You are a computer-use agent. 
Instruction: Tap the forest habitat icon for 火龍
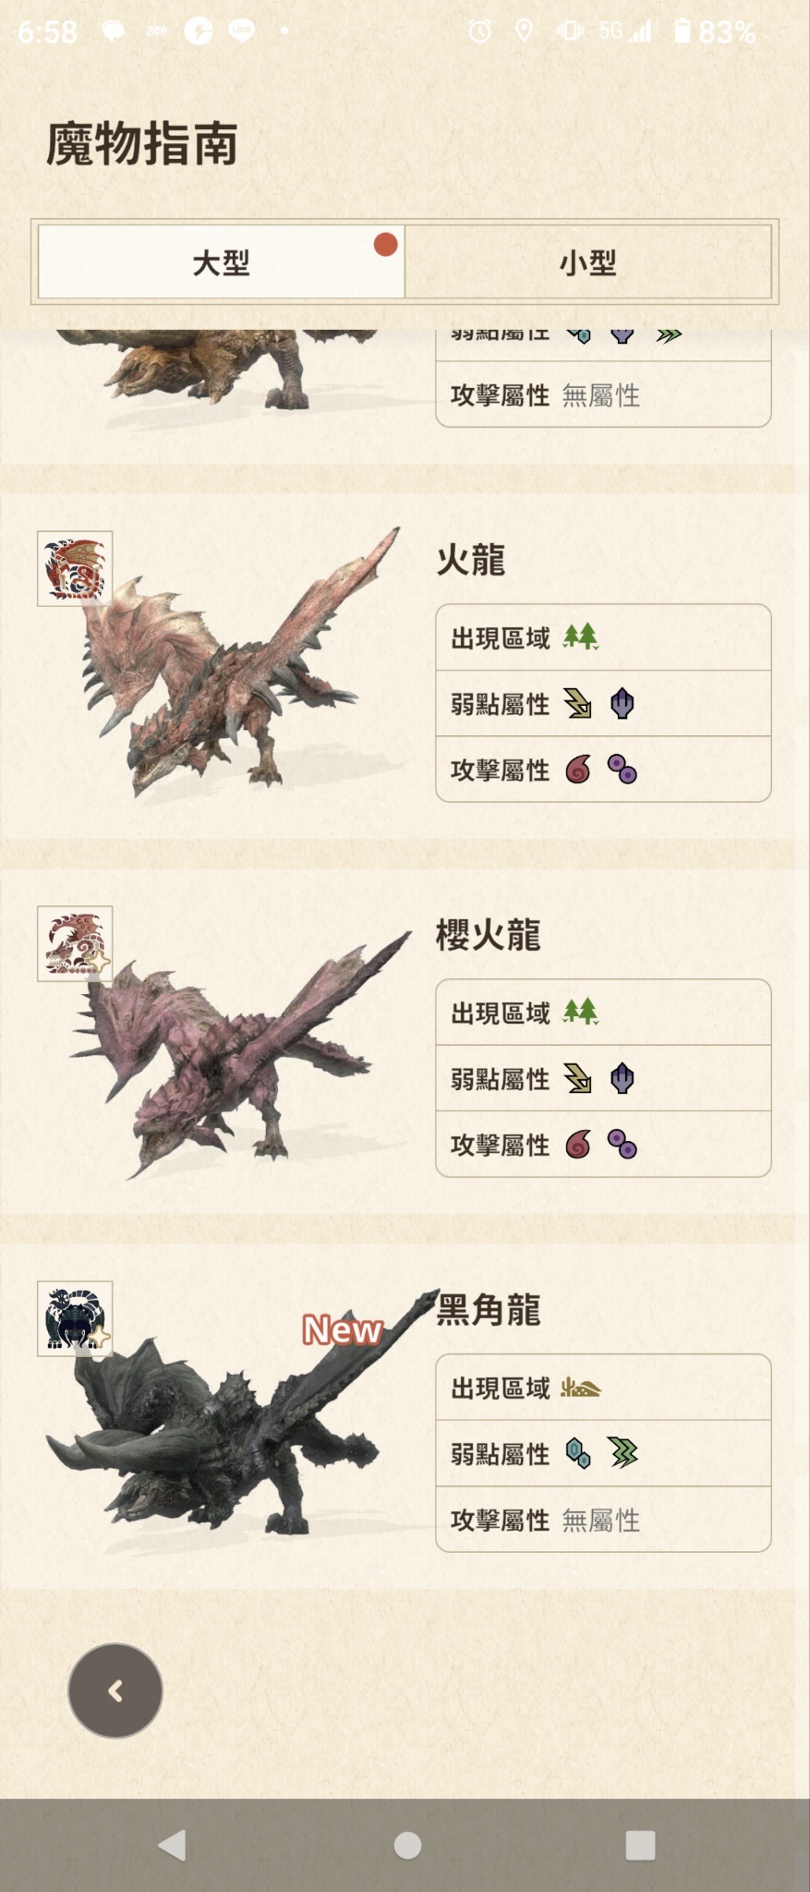pos(581,637)
